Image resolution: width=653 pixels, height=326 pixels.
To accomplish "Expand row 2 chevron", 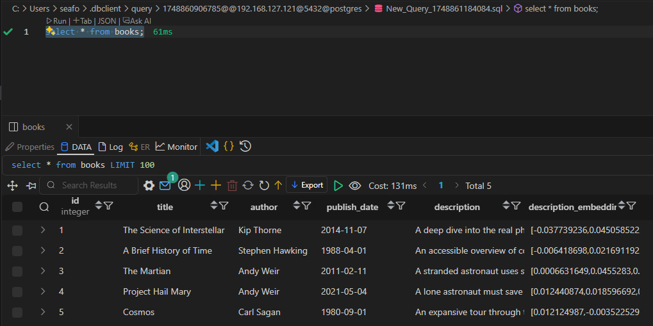I will coord(43,251).
